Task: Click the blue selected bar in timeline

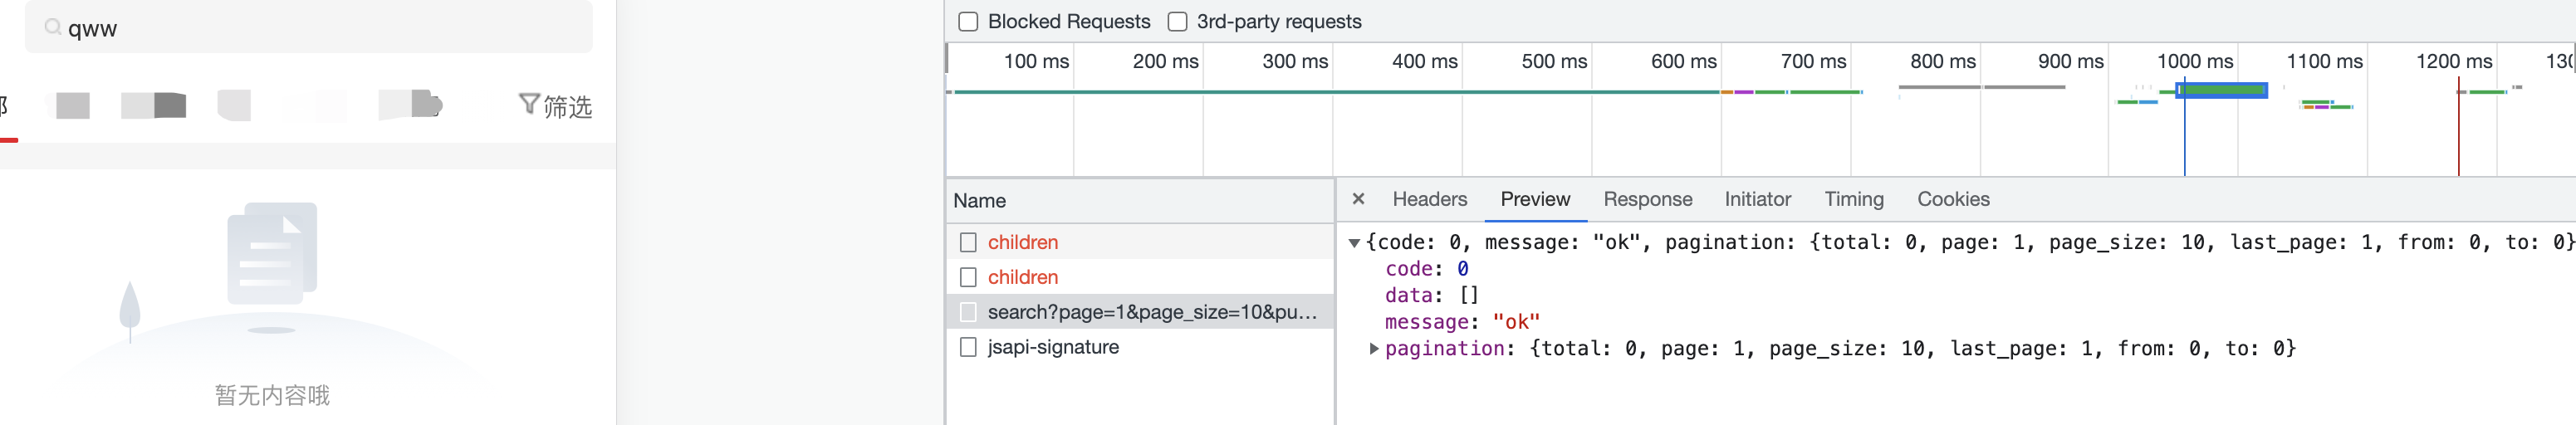Action: 2222,91
